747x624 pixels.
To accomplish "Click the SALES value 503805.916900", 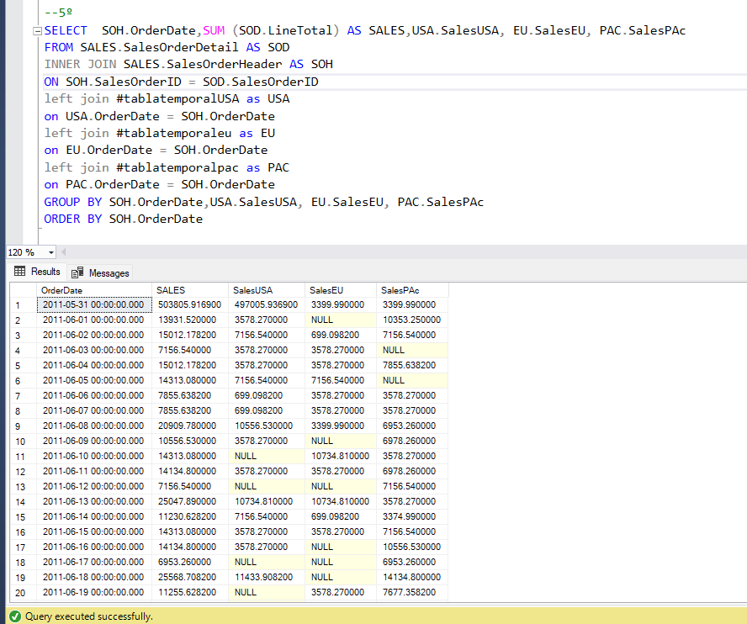I will coord(190,304).
